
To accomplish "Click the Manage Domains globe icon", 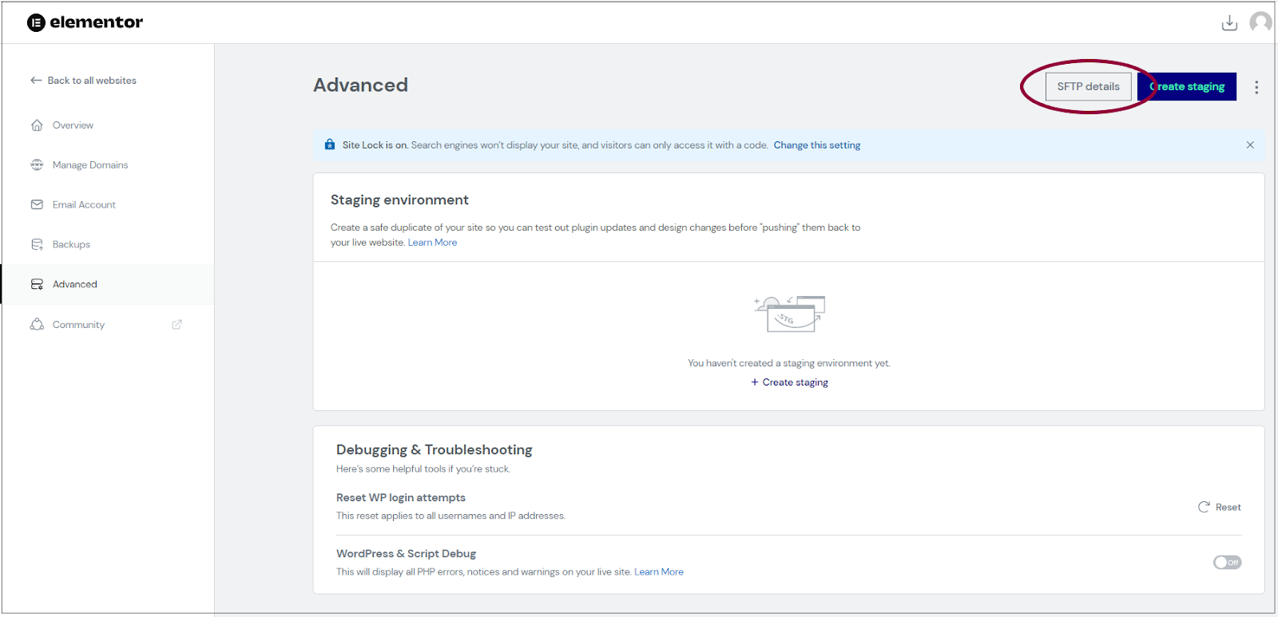I will point(37,165).
